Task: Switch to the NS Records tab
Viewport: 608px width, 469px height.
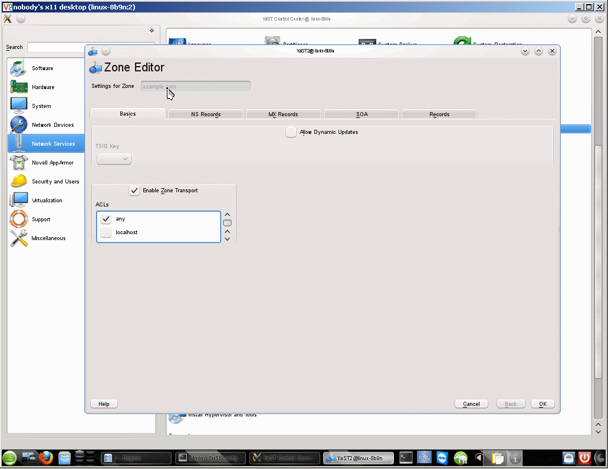Action: pos(206,114)
